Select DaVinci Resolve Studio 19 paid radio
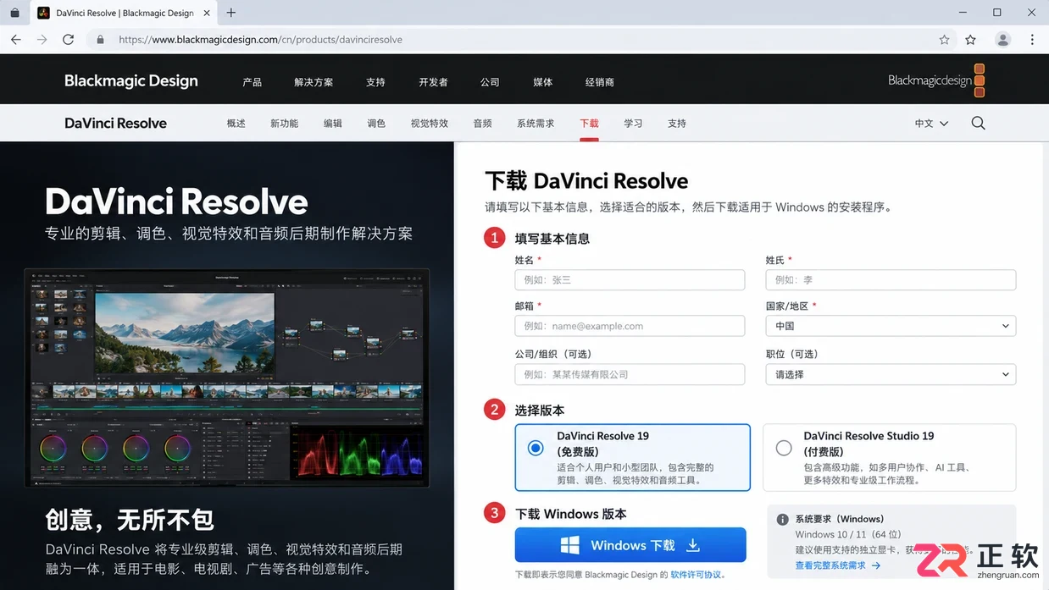This screenshot has height=590, width=1049. click(784, 449)
